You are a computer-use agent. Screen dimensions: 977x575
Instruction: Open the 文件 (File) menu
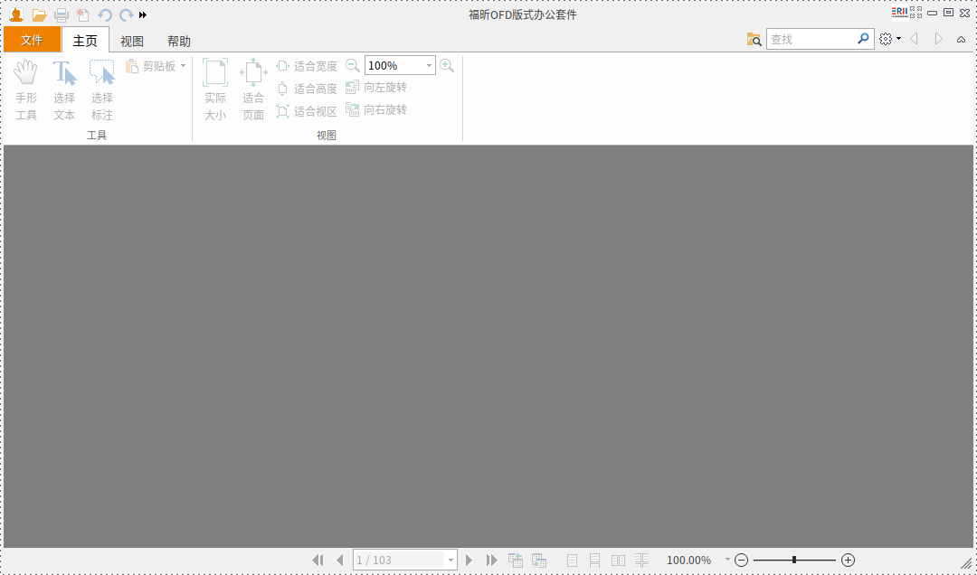coord(32,40)
